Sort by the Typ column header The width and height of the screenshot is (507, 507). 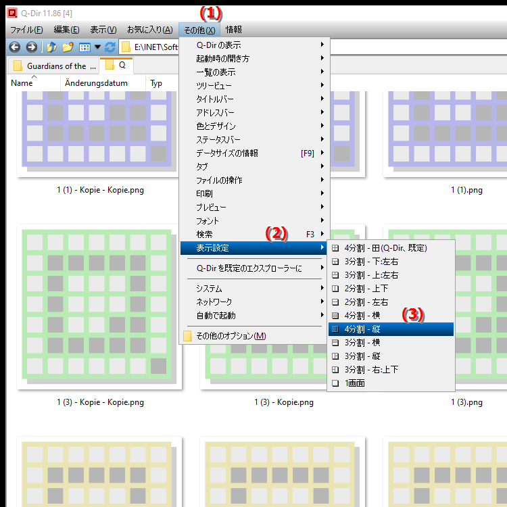162,83
